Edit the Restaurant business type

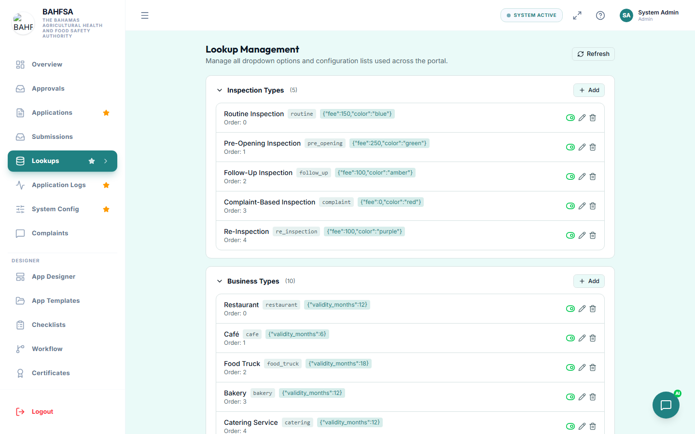pyautogui.click(x=582, y=309)
